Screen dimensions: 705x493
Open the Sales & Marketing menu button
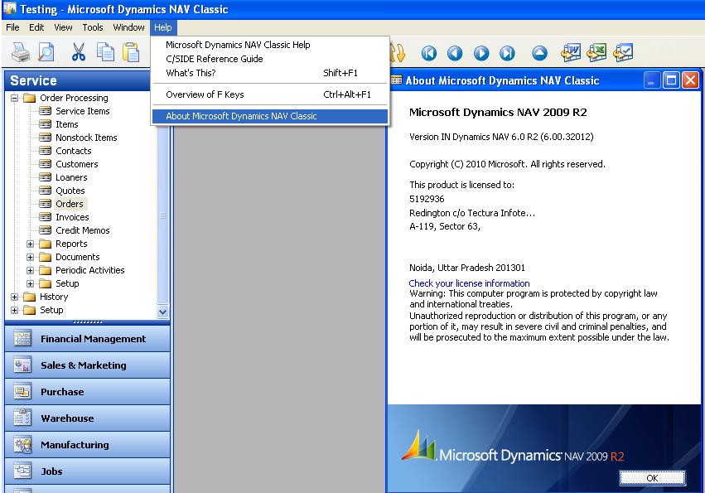point(87,365)
